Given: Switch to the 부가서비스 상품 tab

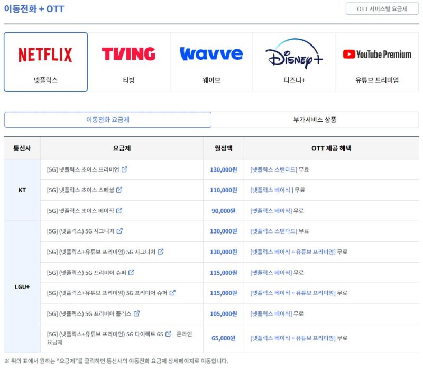Looking at the screenshot, I should (x=315, y=120).
